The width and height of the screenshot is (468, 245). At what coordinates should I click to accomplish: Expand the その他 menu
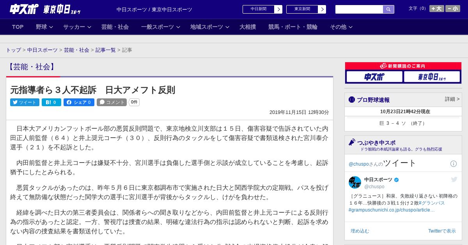pos(341,27)
